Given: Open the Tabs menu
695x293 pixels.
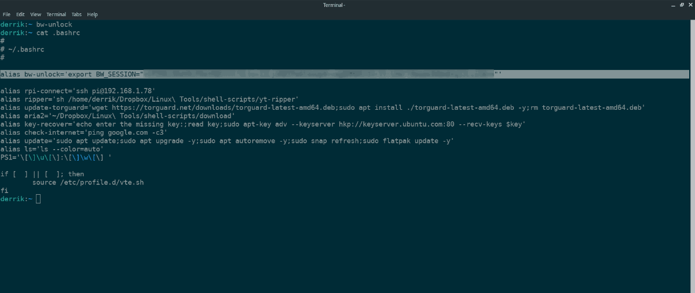Looking at the screenshot, I should [76, 14].
